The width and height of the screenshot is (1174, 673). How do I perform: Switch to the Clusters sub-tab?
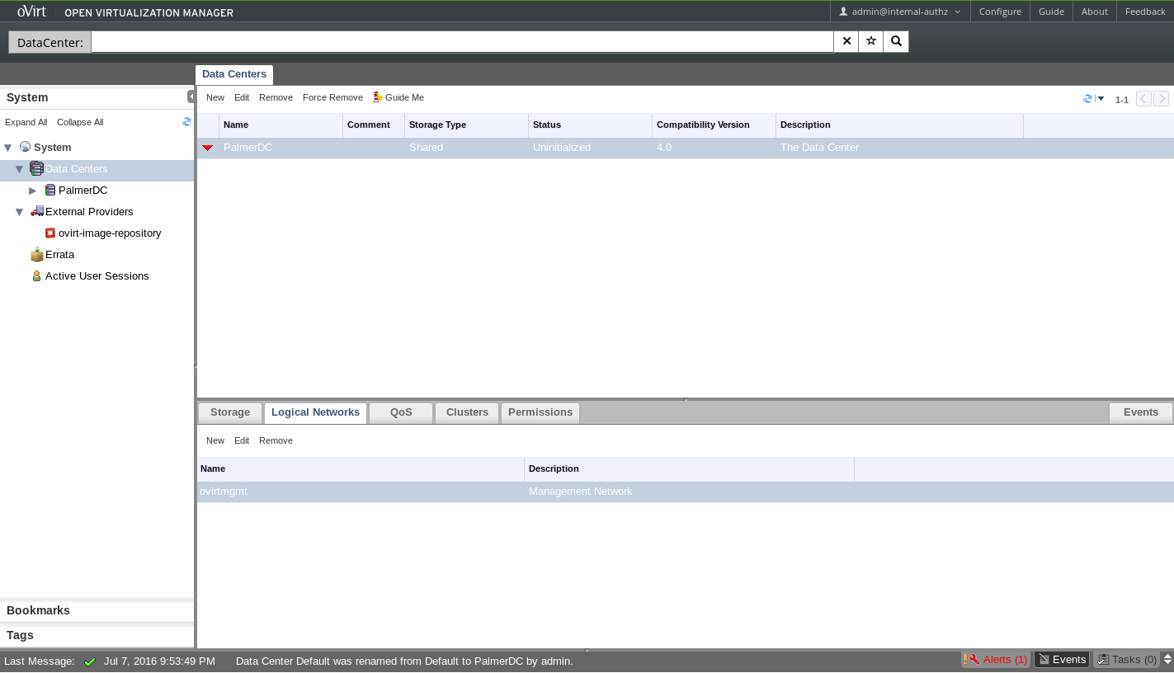click(x=467, y=412)
